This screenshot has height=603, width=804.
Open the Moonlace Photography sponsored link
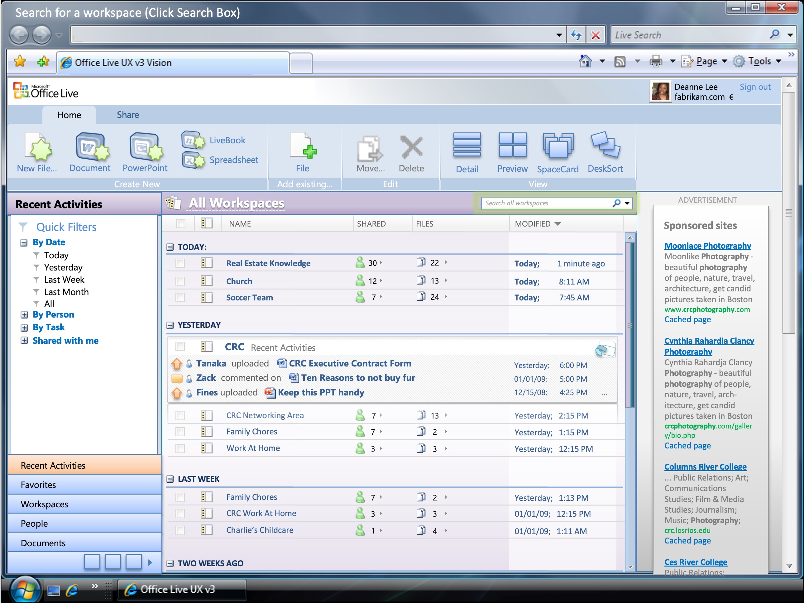[x=708, y=246]
